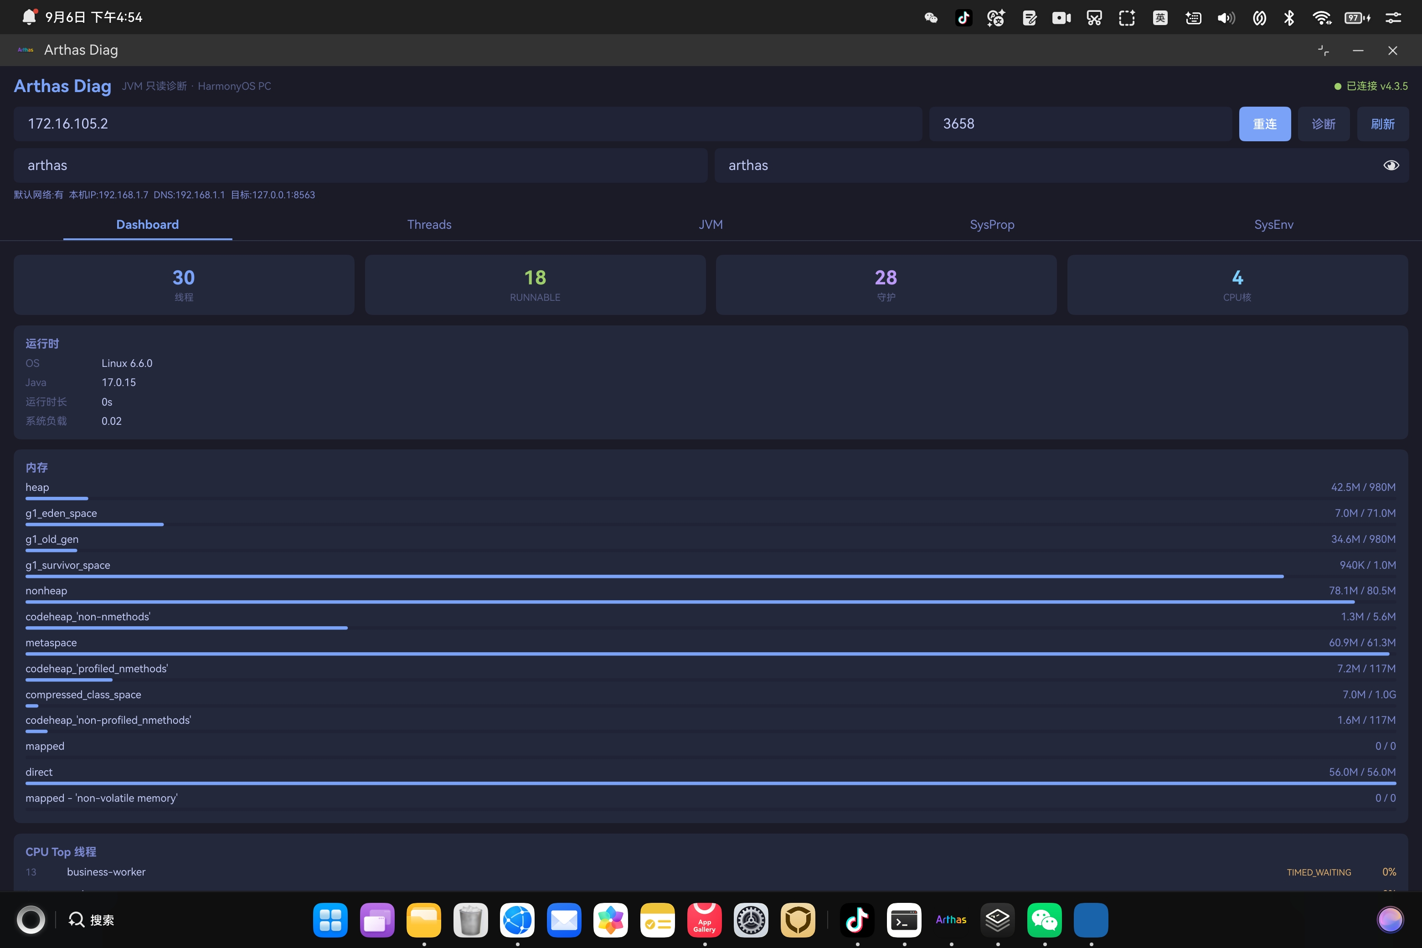Open the AI keyboard status icon

1194,17
